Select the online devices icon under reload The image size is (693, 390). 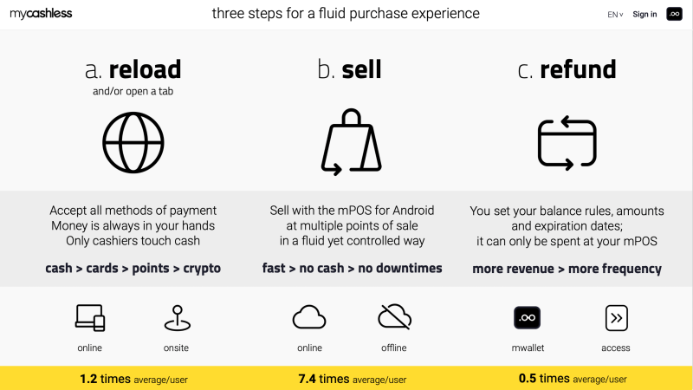tap(90, 317)
